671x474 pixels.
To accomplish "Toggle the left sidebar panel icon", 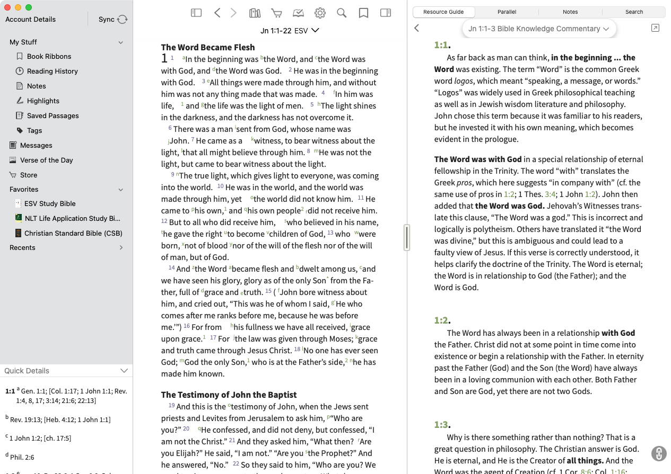I will tap(196, 13).
